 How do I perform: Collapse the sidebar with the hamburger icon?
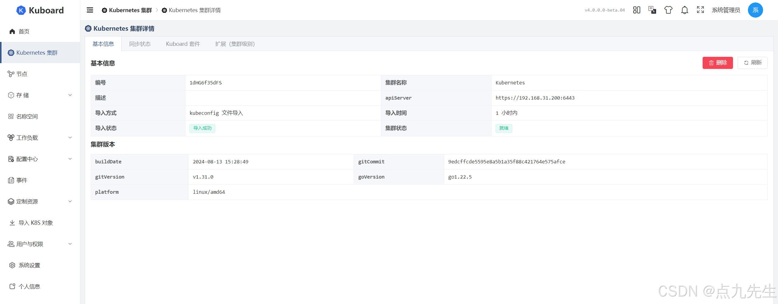pos(90,10)
